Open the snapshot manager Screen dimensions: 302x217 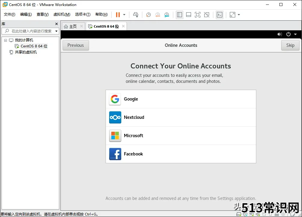(x=167, y=15)
